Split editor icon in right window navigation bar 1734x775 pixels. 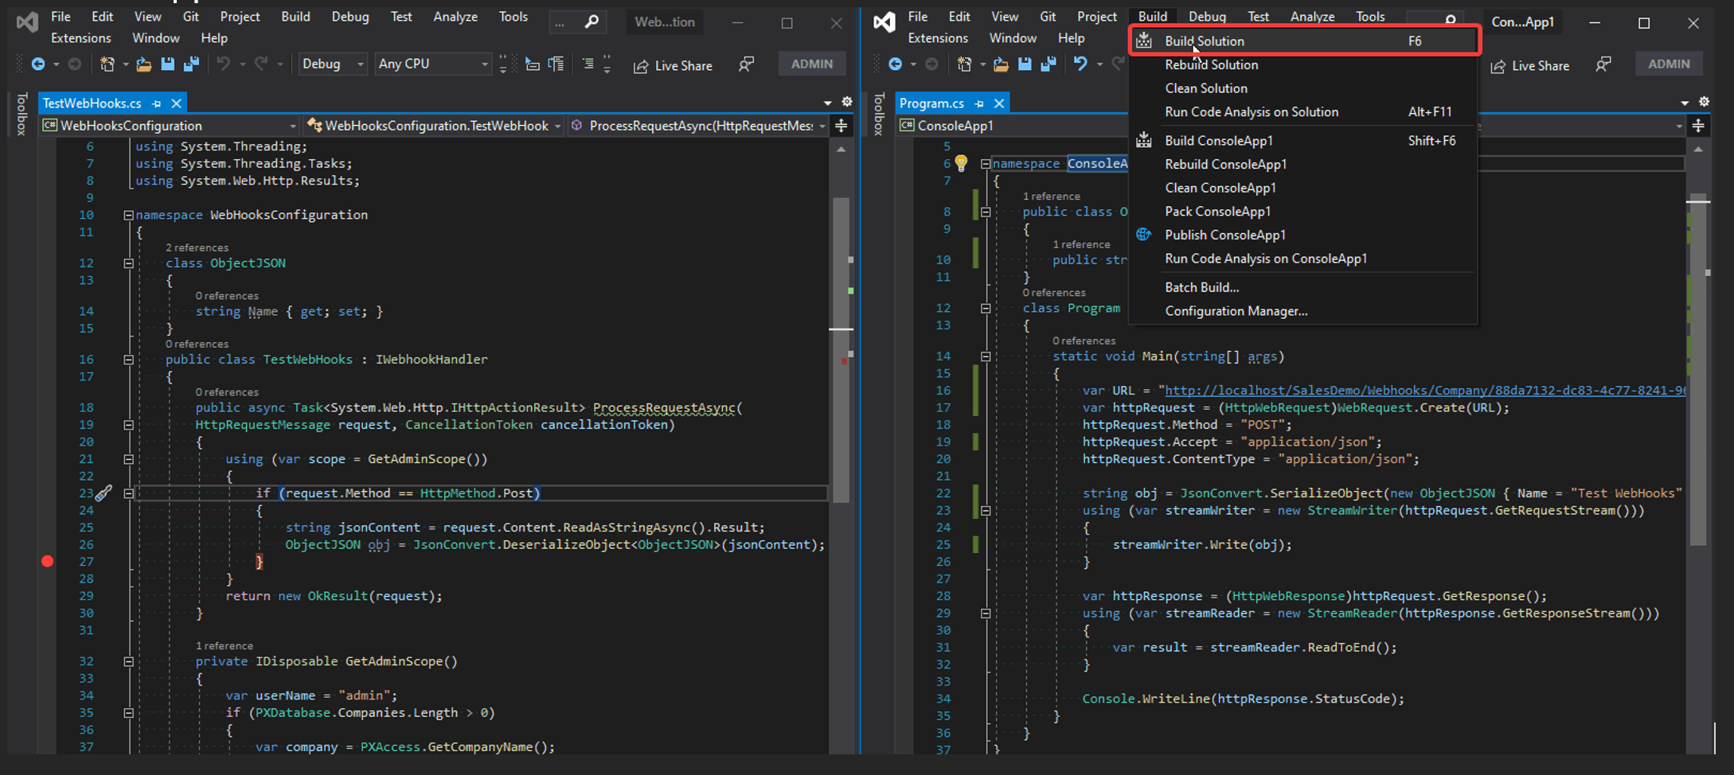1698,126
